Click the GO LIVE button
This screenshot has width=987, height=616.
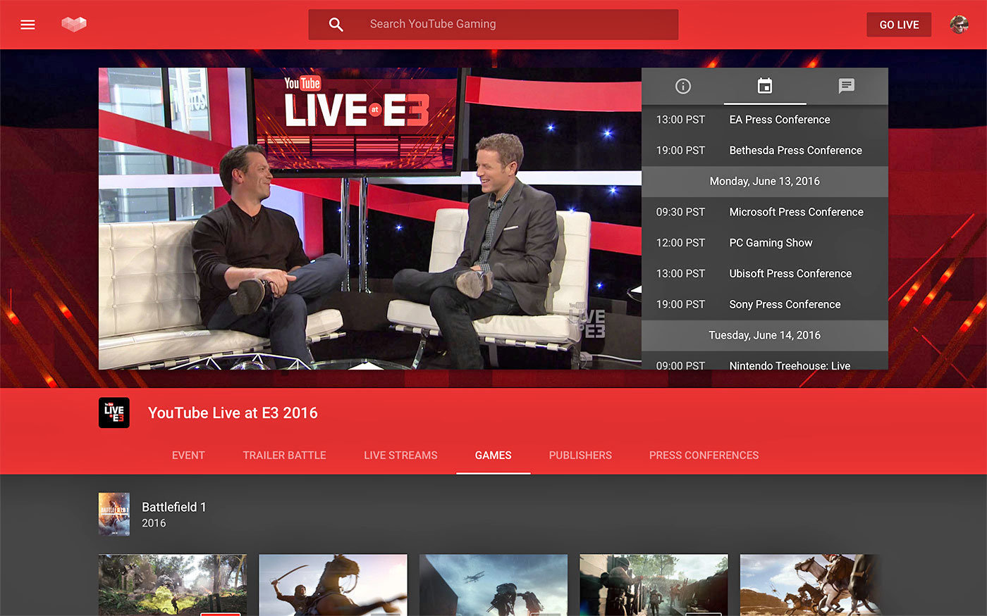899,25
